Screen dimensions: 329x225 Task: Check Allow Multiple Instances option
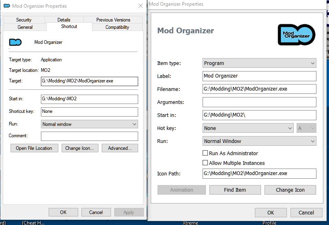click(x=205, y=163)
